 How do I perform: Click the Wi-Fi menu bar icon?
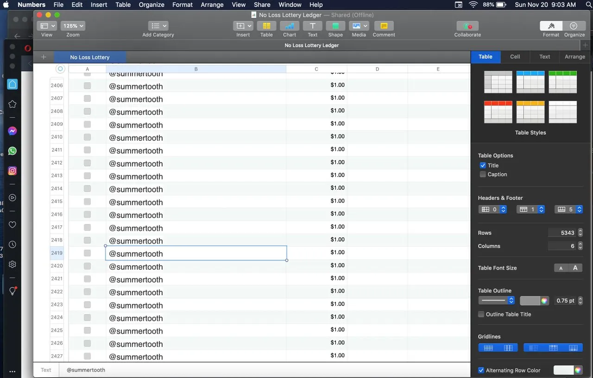pyautogui.click(x=473, y=5)
